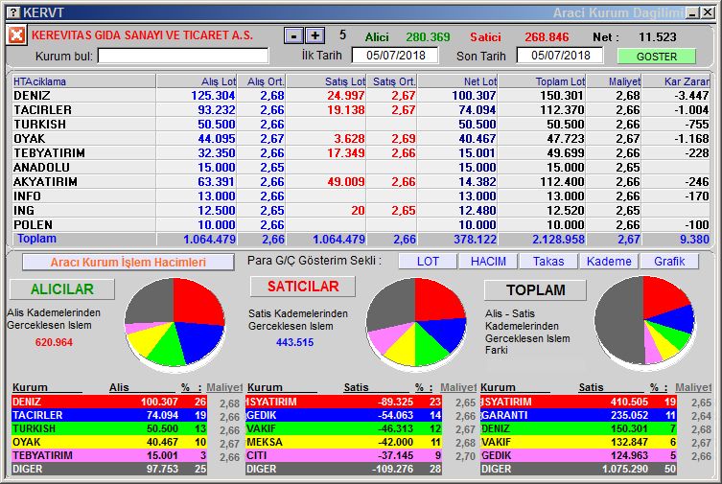Image resolution: width=722 pixels, height=484 pixels.
Task: Sort by Kar Zarar column header
Action: tap(676, 81)
